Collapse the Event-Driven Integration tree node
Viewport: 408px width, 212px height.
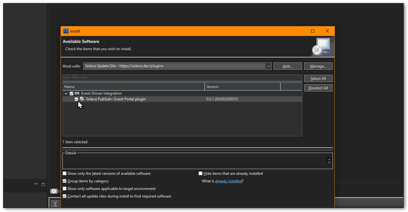click(x=66, y=93)
